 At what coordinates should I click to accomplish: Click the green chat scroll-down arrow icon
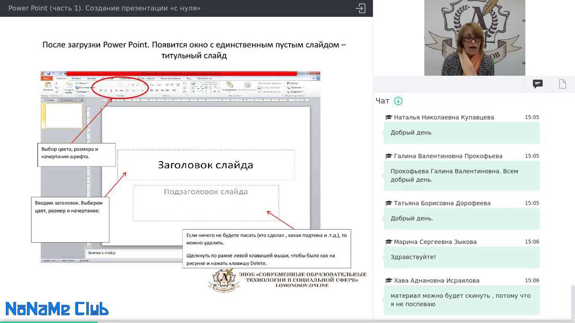(398, 101)
